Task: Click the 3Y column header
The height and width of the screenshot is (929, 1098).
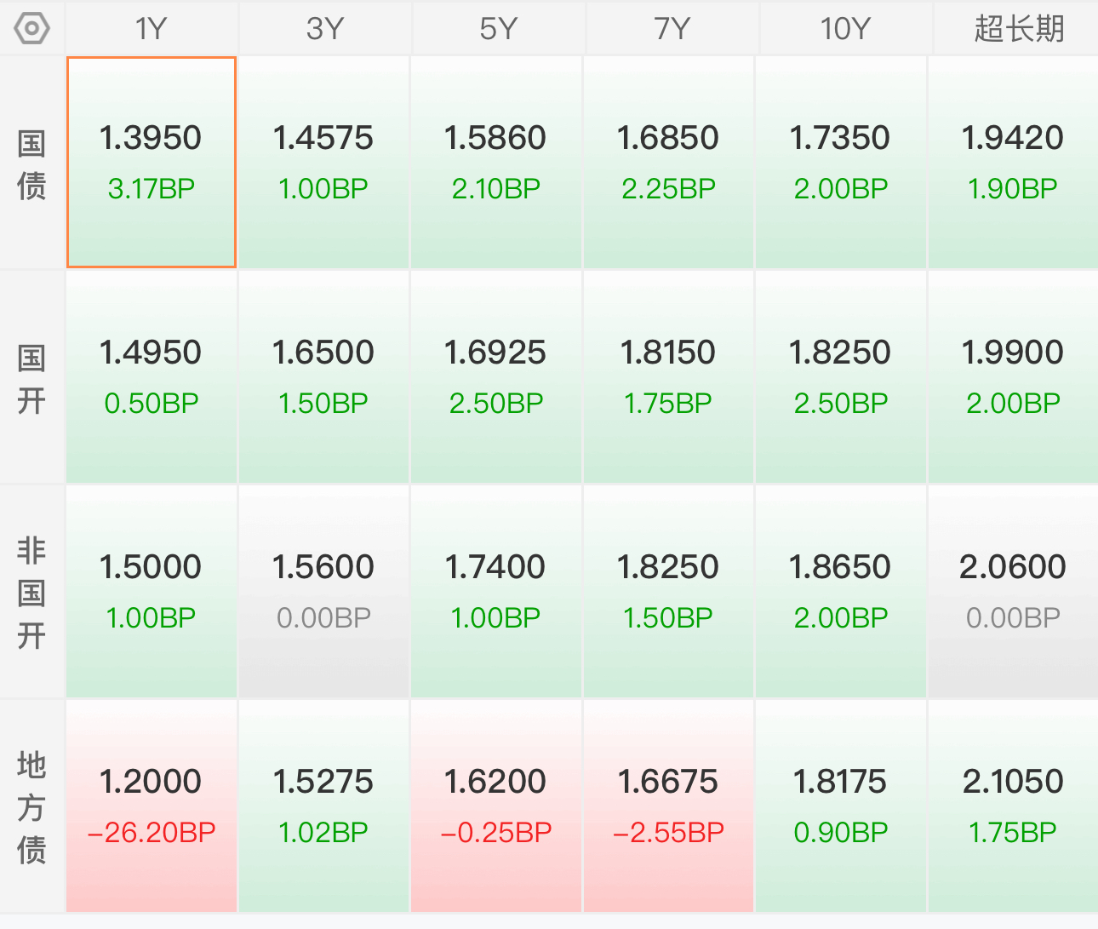Action: pyautogui.click(x=325, y=28)
